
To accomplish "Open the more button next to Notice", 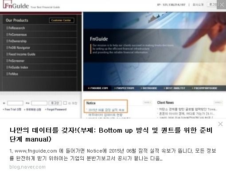I will point(148,102).
